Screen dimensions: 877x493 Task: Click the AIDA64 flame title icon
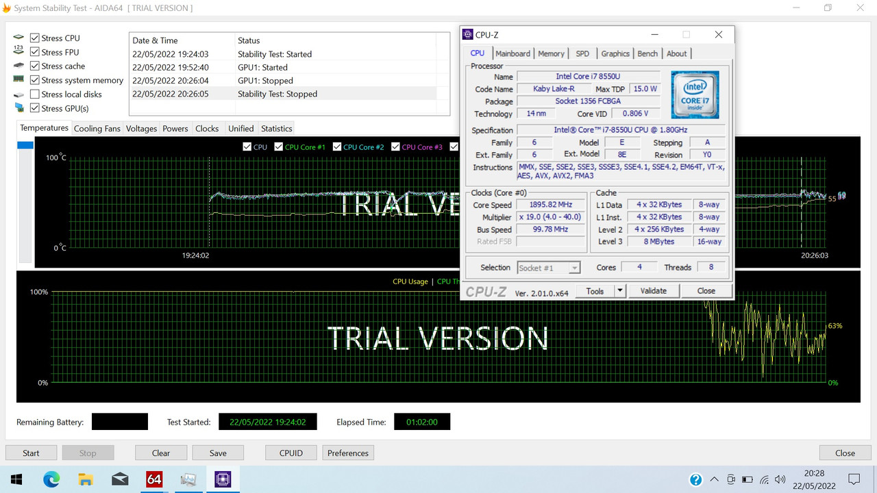(6, 8)
